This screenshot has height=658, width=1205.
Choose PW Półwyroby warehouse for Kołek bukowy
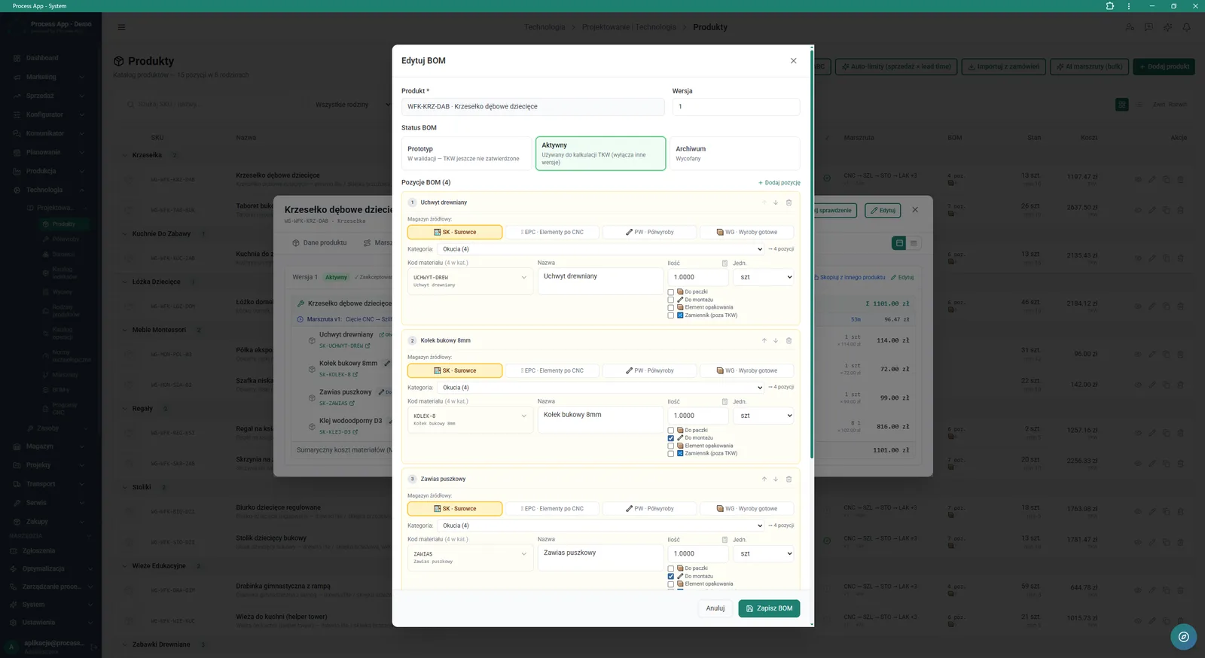pos(649,370)
